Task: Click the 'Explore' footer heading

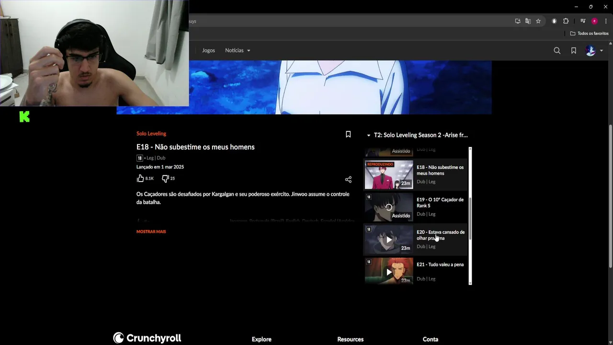Action: [261, 339]
